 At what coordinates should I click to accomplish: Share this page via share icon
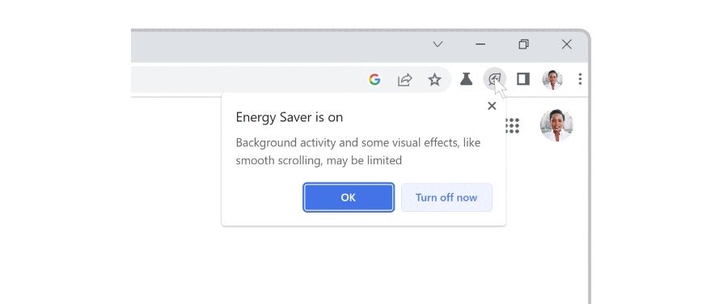click(405, 80)
